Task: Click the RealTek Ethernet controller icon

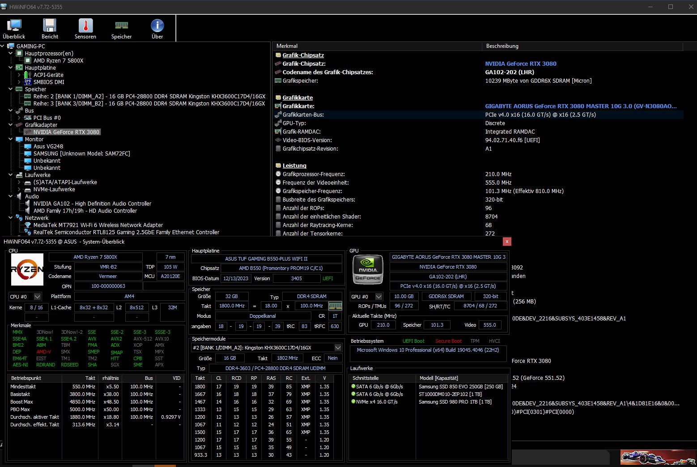Action: pyautogui.click(x=28, y=232)
